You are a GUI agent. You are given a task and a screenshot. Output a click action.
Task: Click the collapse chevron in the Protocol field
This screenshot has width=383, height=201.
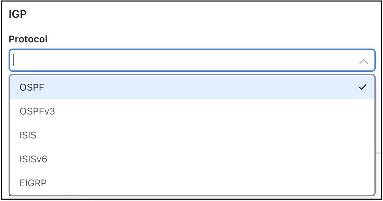(x=363, y=62)
